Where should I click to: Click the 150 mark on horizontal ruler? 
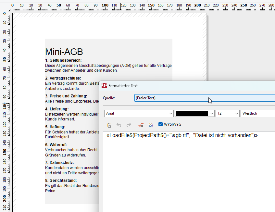(151, 5)
